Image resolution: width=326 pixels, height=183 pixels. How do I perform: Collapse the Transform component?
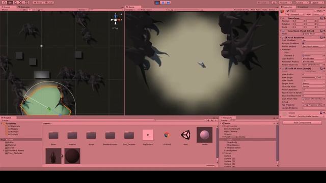(281, 18)
